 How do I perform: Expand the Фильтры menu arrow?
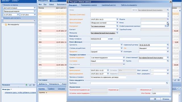pyautogui.click(x=11, y=90)
